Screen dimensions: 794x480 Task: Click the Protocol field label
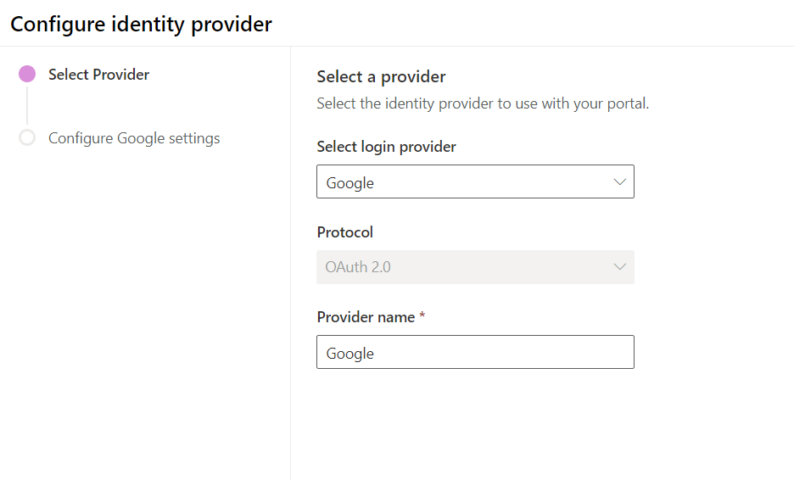[x=344, y=232]
